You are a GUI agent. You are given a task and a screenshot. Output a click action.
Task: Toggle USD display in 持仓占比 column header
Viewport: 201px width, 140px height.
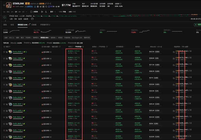[159, 47]
